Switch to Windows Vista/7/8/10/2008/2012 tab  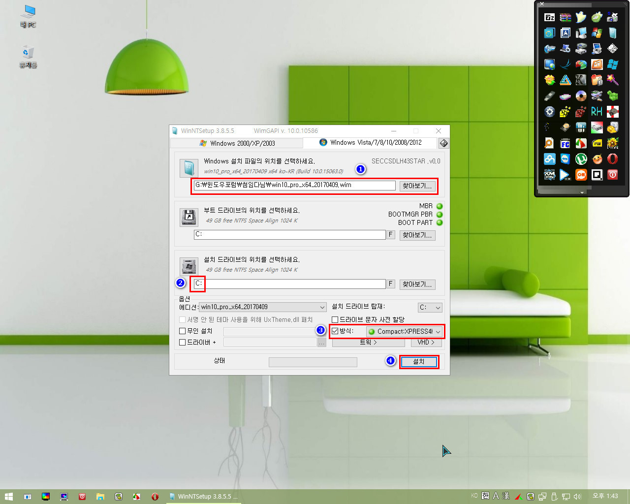tap(370, 143)
